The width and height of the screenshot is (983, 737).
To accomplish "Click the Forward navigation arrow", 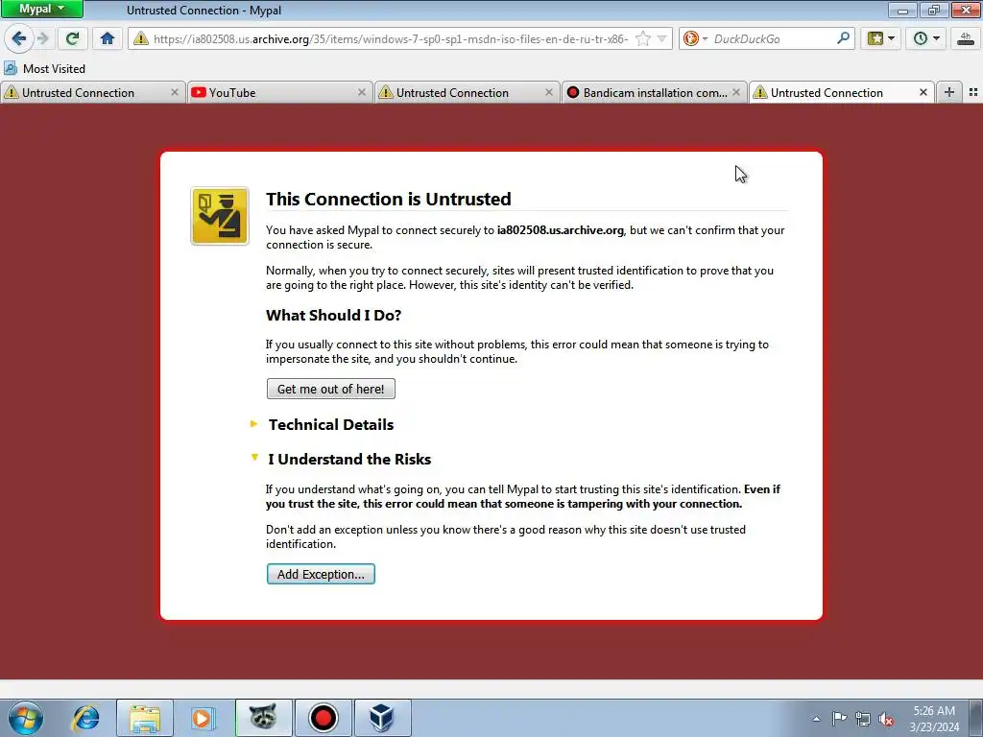I will 43,38.
